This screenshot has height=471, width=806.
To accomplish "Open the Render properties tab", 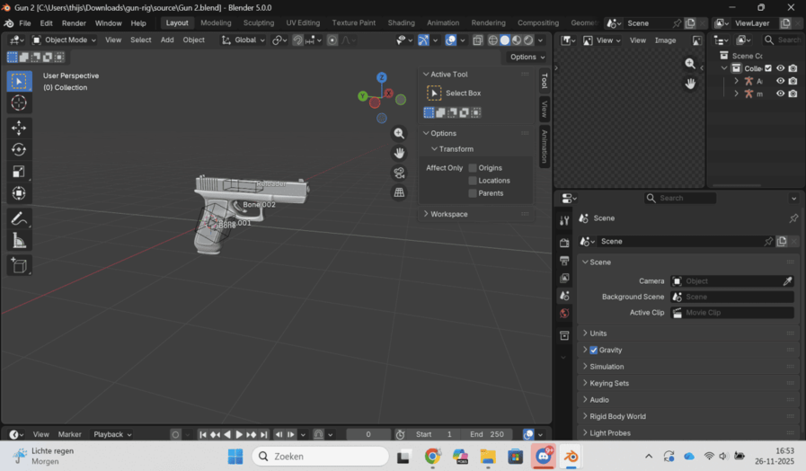I will pos(564,243).
